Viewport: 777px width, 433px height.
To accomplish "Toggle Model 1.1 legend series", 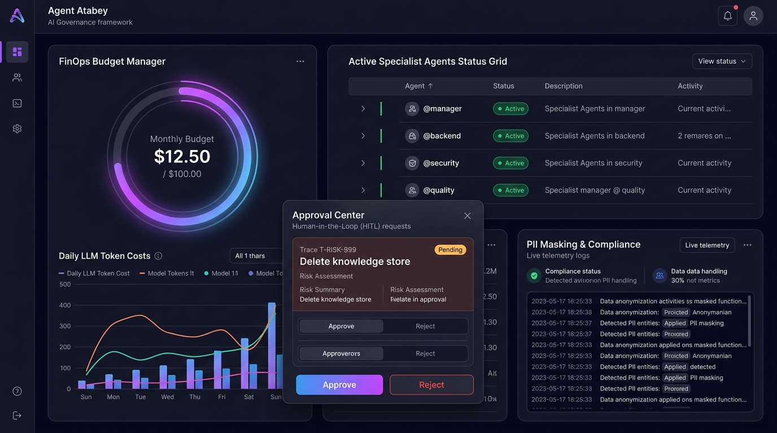I will [x=221, y=273].
